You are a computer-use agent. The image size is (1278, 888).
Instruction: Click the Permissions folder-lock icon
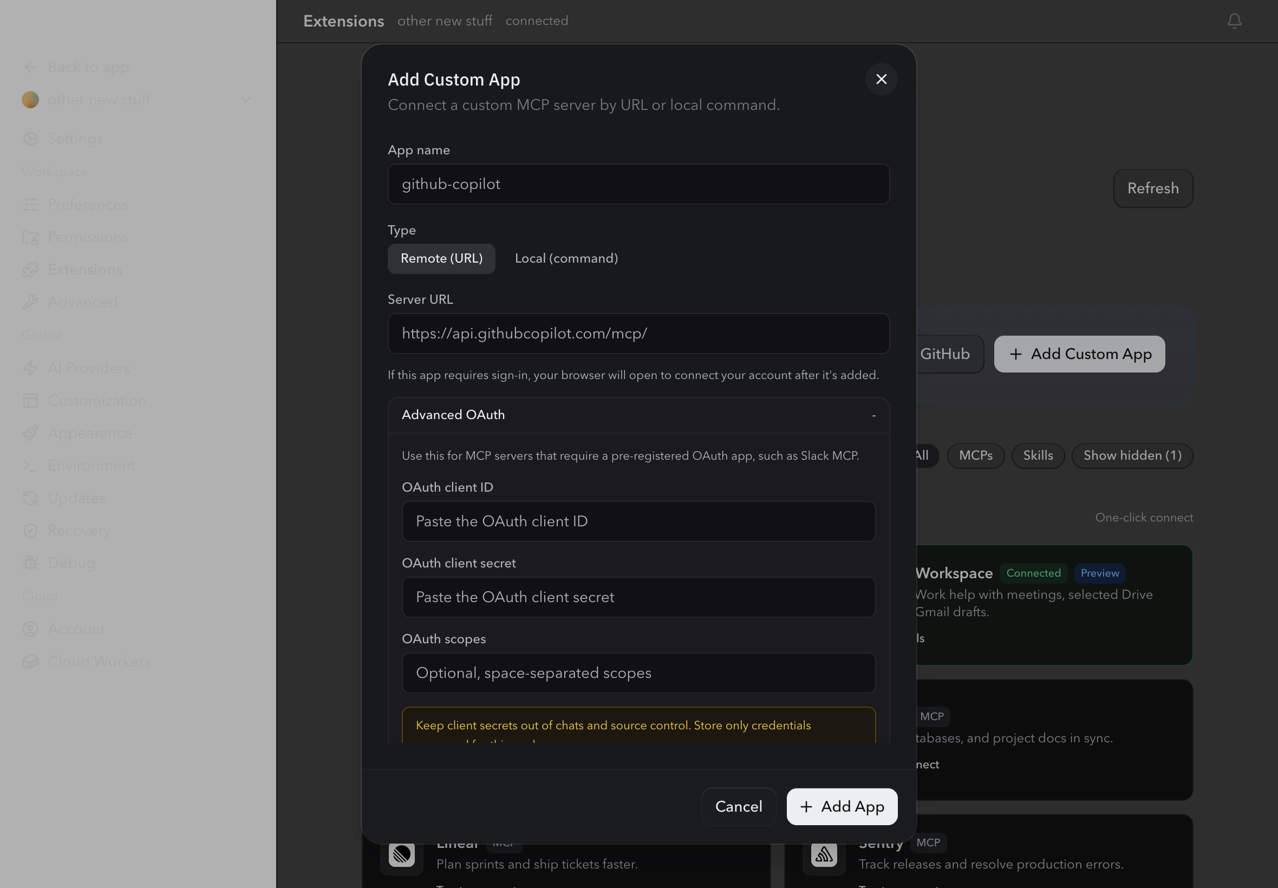click(30, 237)
